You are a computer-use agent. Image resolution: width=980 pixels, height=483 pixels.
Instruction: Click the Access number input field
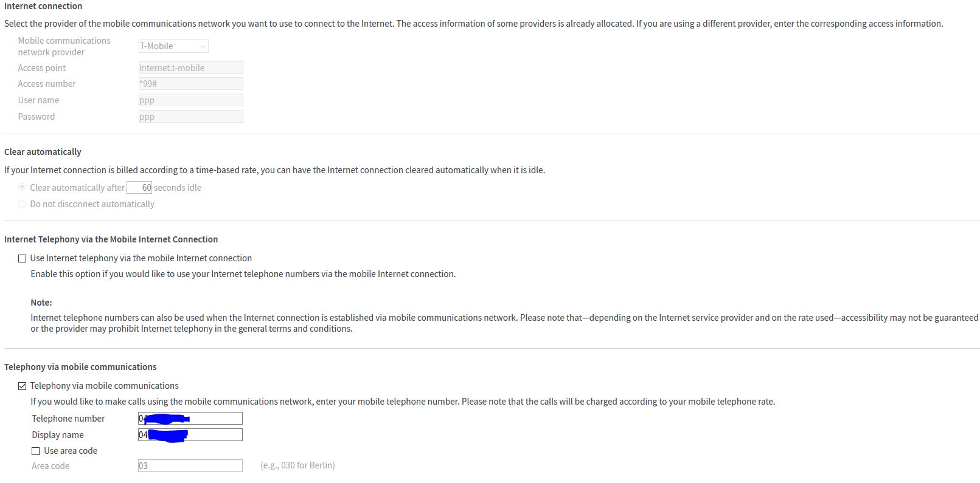190,84
